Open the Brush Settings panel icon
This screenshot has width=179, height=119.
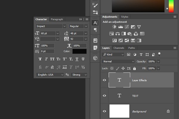[x=95, y=5]
